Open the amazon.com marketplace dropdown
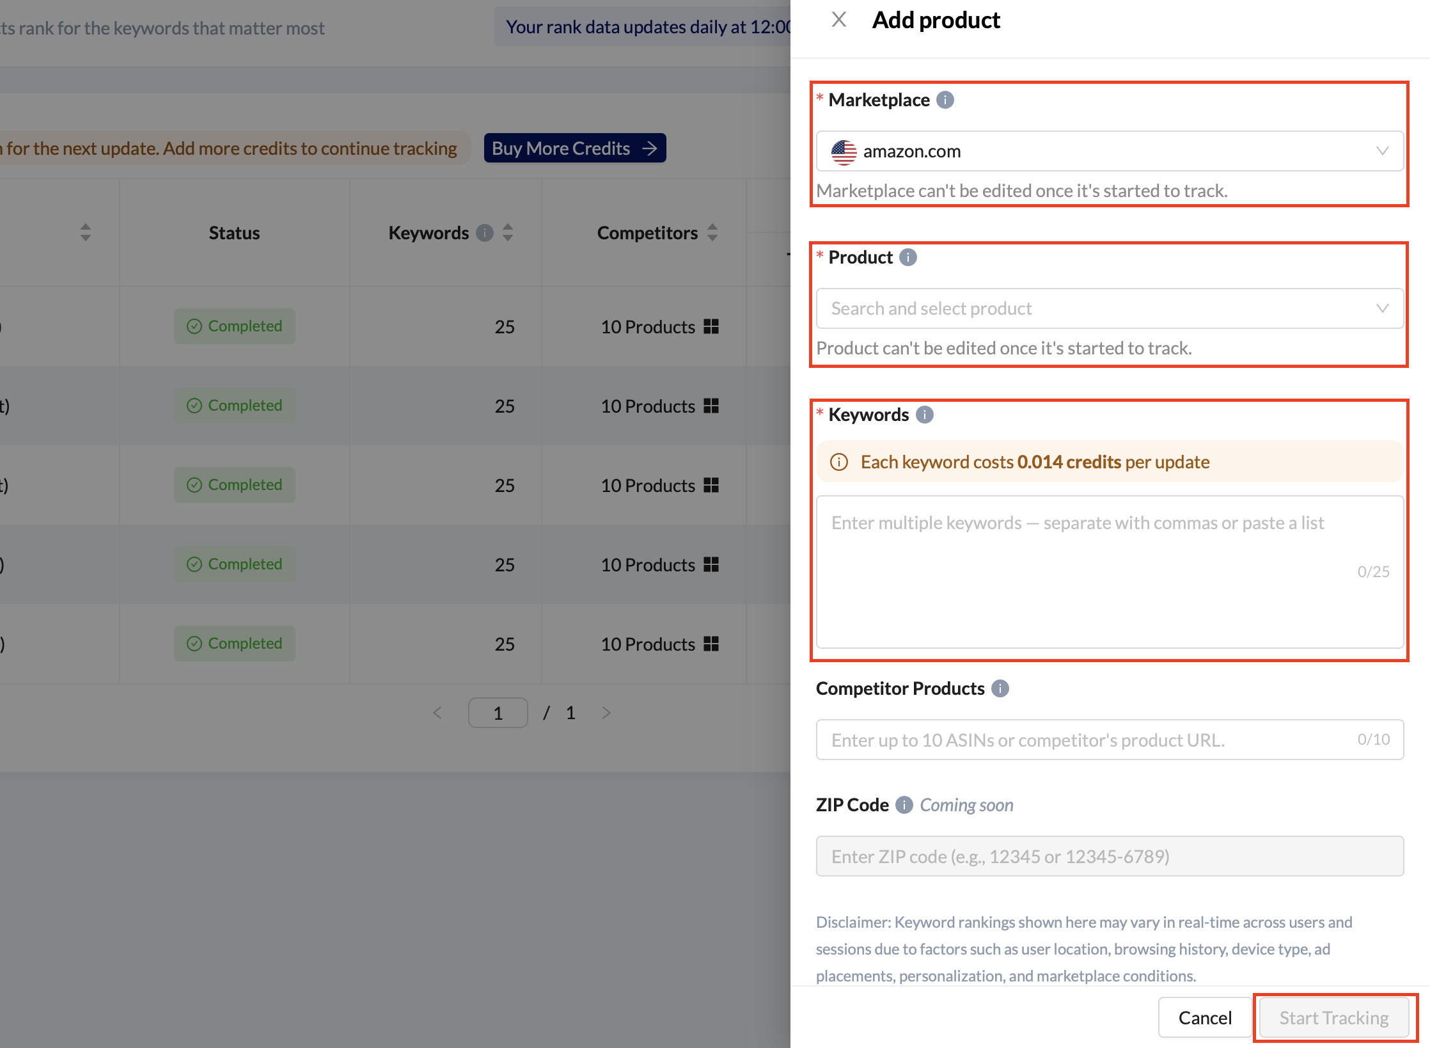This screenshot has height=1048, width=1430. pos(1110,151)
